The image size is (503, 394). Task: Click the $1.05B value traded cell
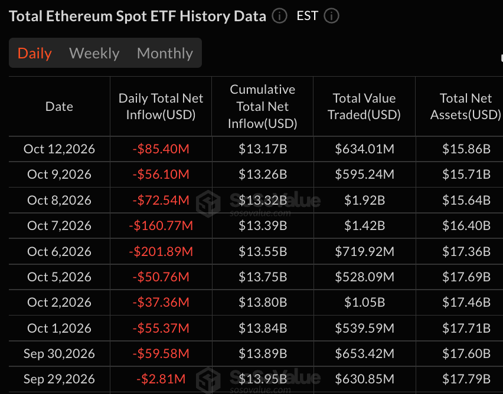[364, 303]
